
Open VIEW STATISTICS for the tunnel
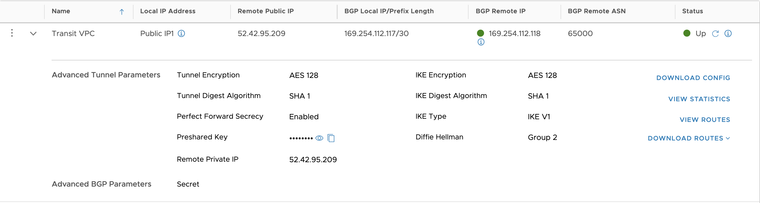[699, 99]
